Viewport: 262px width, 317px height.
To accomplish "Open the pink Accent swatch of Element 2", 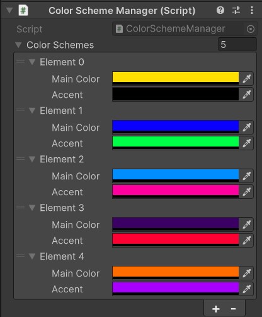I will click(176, 191).
